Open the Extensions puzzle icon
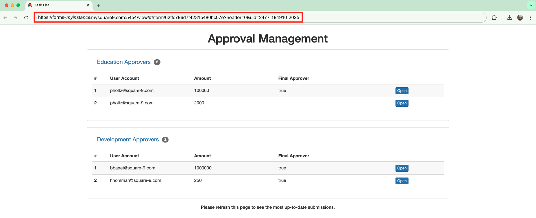This screenshot has height=218, width=536. (x=494, y=18)
